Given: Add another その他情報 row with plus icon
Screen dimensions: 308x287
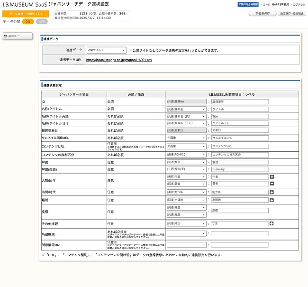Looking at the screenshot, I should tap(272, 223).
